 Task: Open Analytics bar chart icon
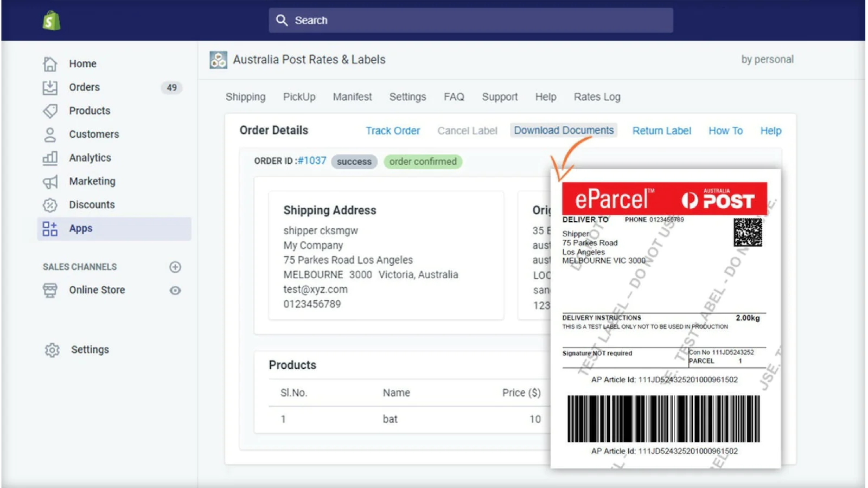(x=50, y=158)
